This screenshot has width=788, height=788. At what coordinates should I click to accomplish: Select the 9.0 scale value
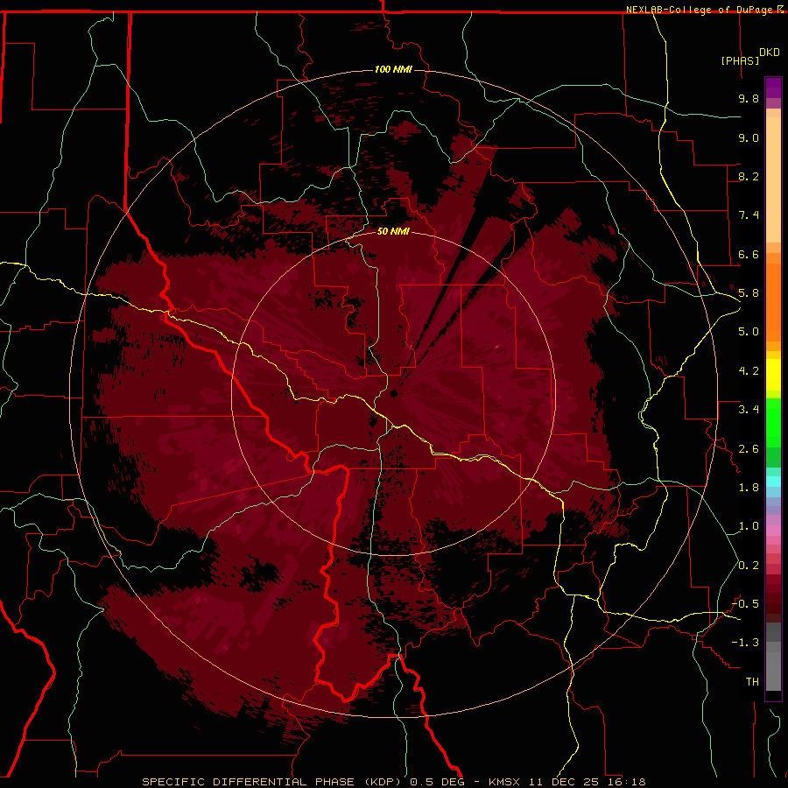click(x=749, y=137)
